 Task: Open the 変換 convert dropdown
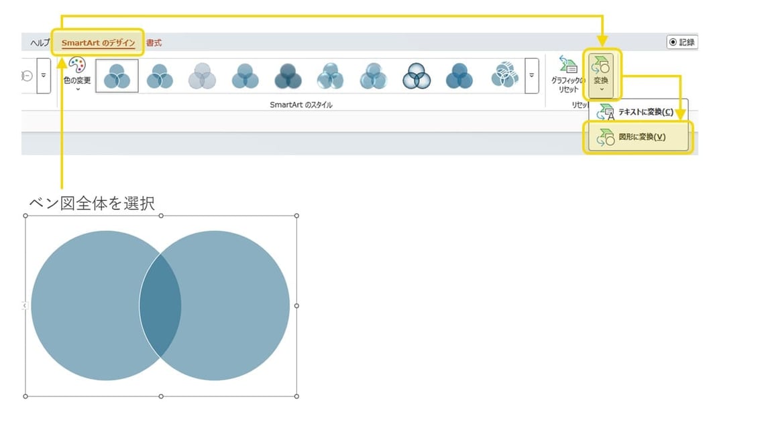601,74
